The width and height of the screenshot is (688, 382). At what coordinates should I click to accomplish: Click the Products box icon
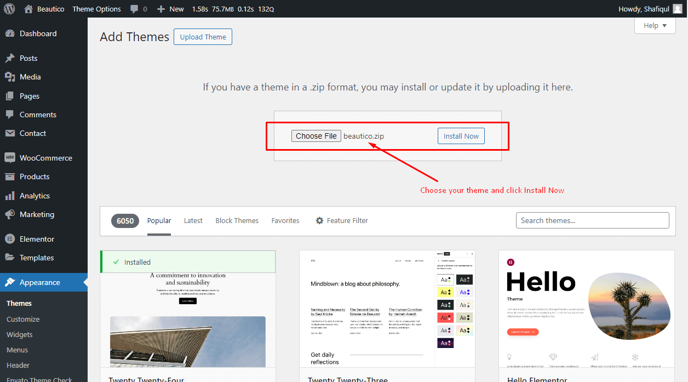tap(10, 176)
